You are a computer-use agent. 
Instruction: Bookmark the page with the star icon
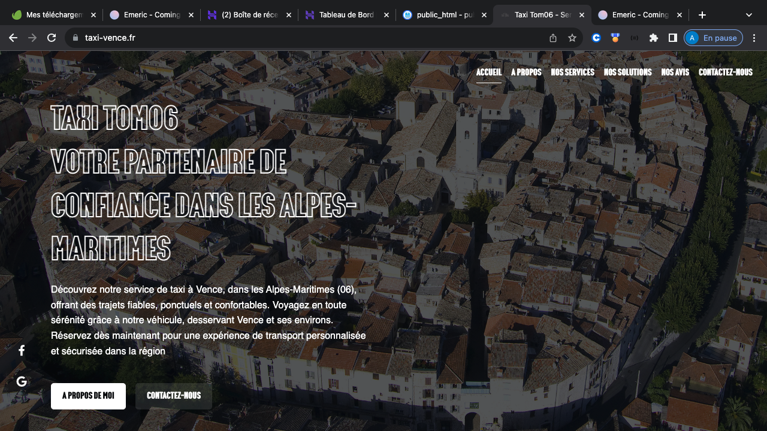(x=572, y=38)
